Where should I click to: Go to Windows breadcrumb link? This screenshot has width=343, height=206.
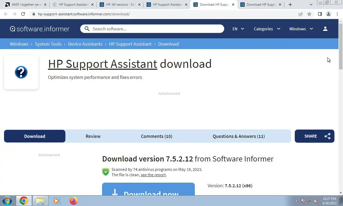pyautogui.click(x=19, y=44)
